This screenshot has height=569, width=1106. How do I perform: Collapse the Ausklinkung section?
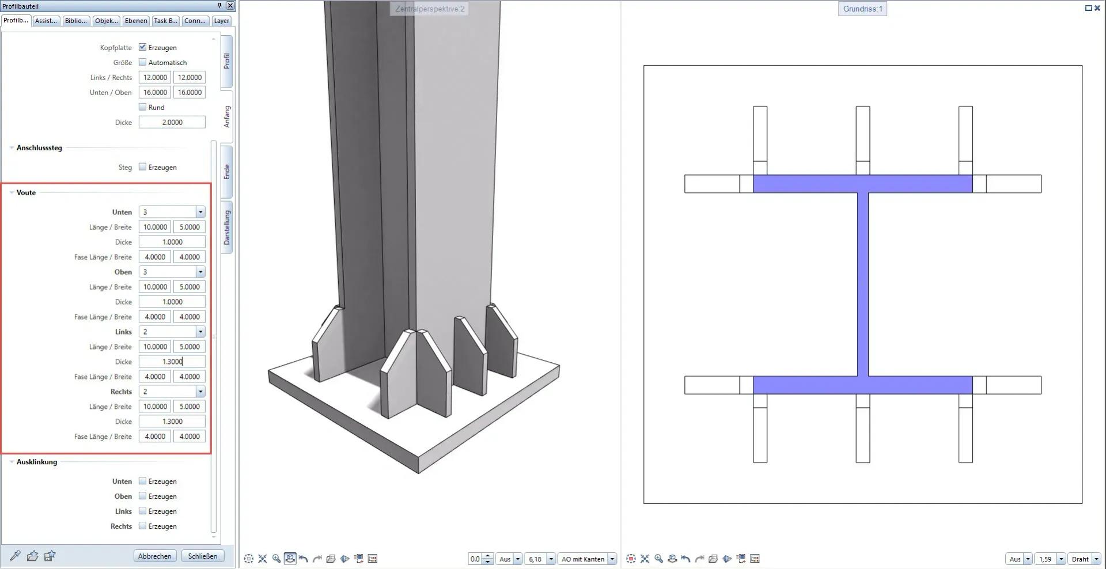pos(12,462)
